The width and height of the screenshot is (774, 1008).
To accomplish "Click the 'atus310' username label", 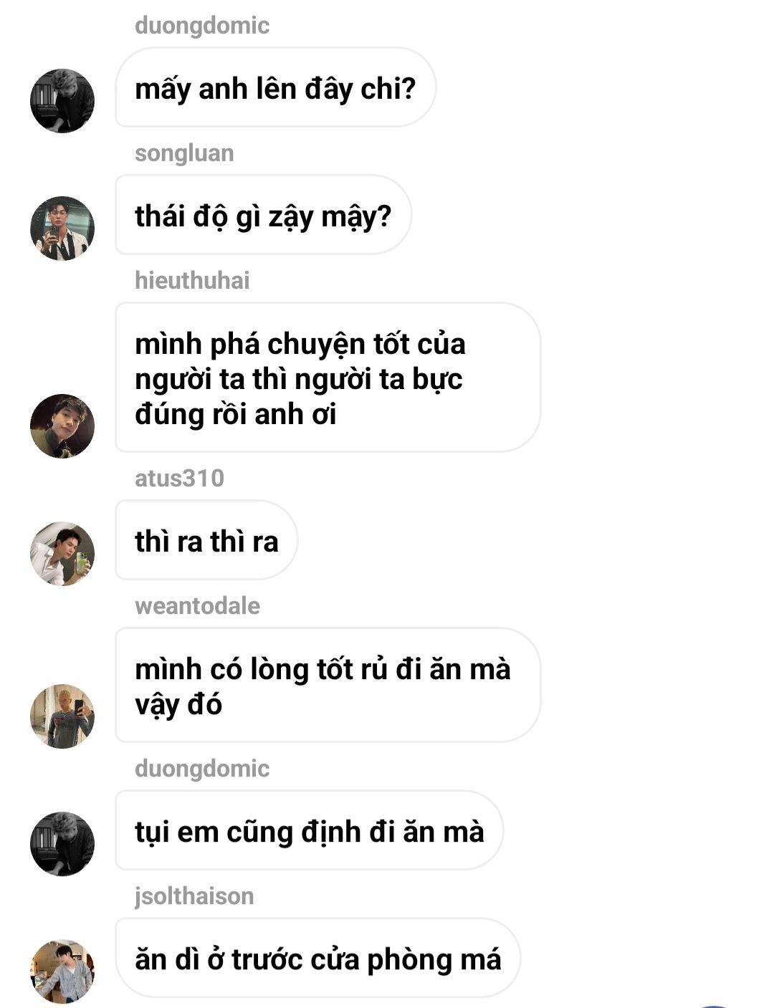I will point(179,479).
